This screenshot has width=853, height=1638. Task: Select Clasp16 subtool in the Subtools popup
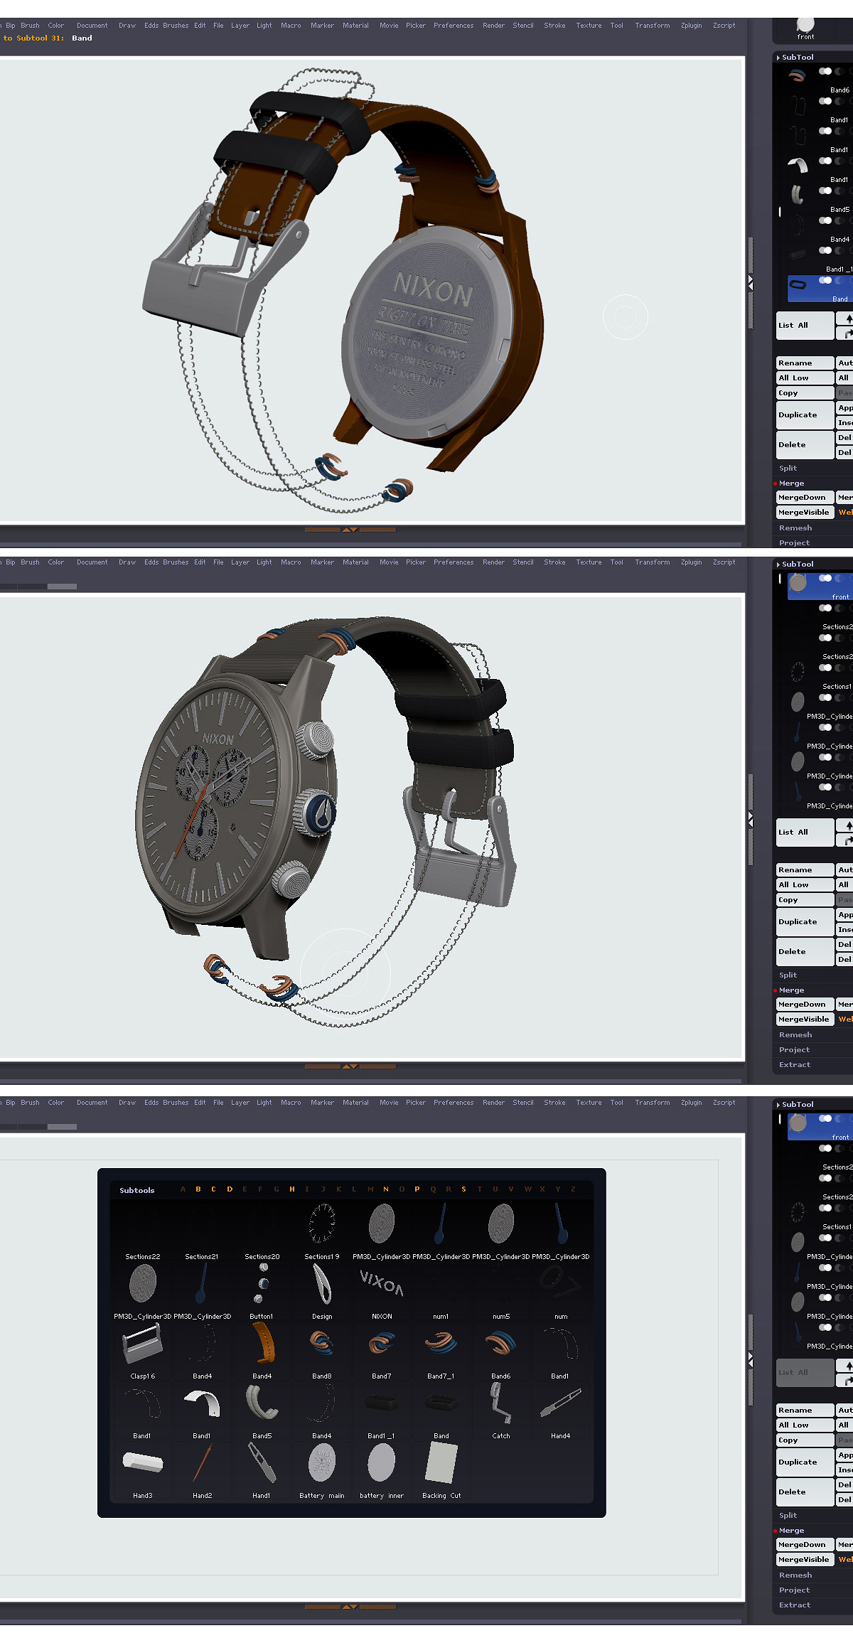142,1350
